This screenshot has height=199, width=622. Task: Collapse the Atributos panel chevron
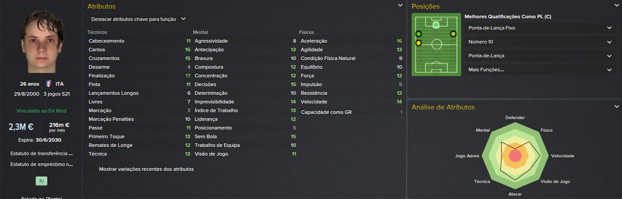(400, 6)
